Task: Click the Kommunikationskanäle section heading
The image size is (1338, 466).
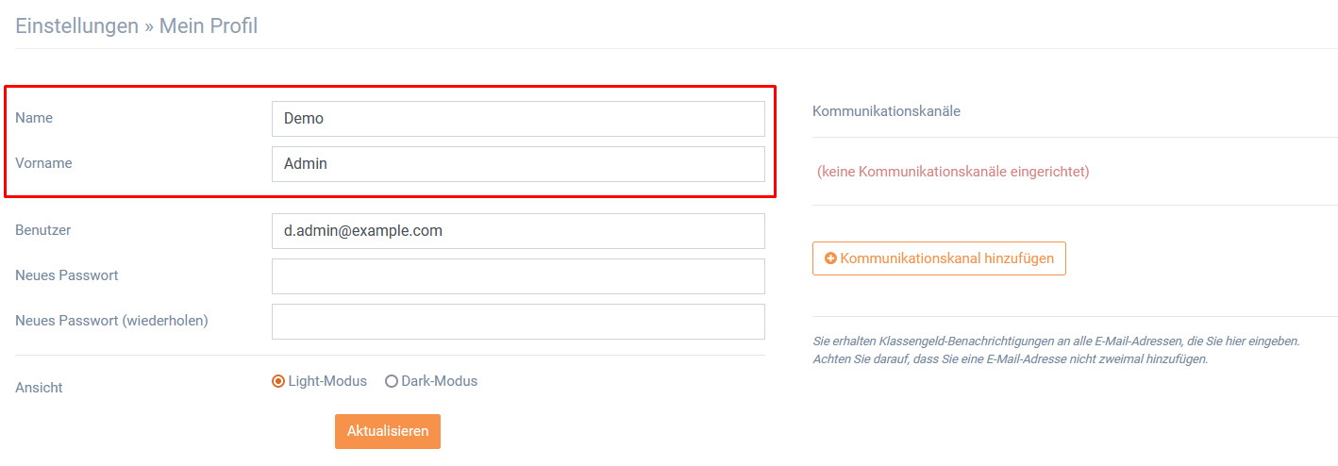Action: pyautogui.click(x=886, y=111)
